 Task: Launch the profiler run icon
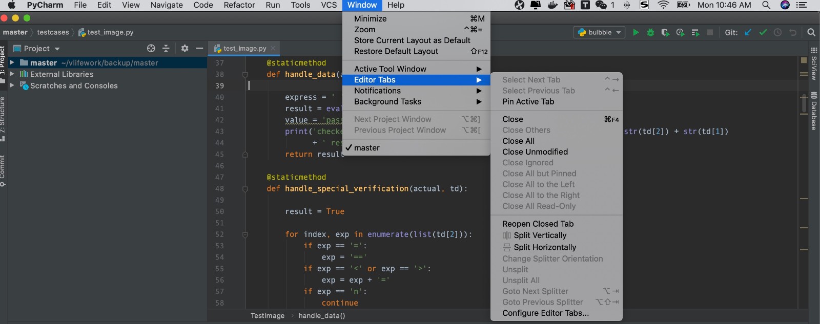pos(680,32)
